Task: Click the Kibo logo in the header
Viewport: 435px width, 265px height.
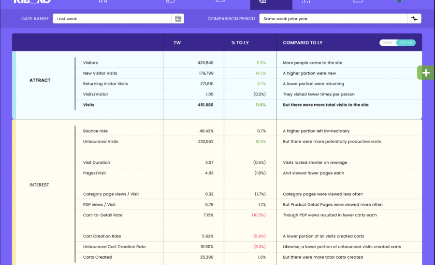Action: pyautogui.click(x=32, y=1)
